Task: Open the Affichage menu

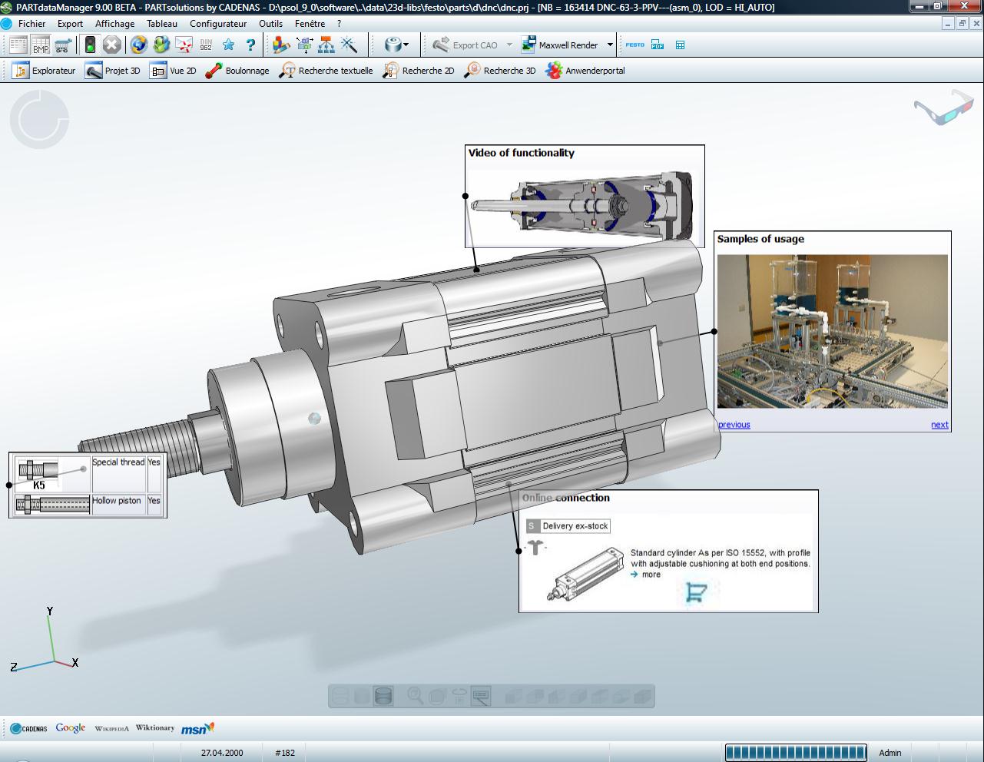Action: point(114,24)
